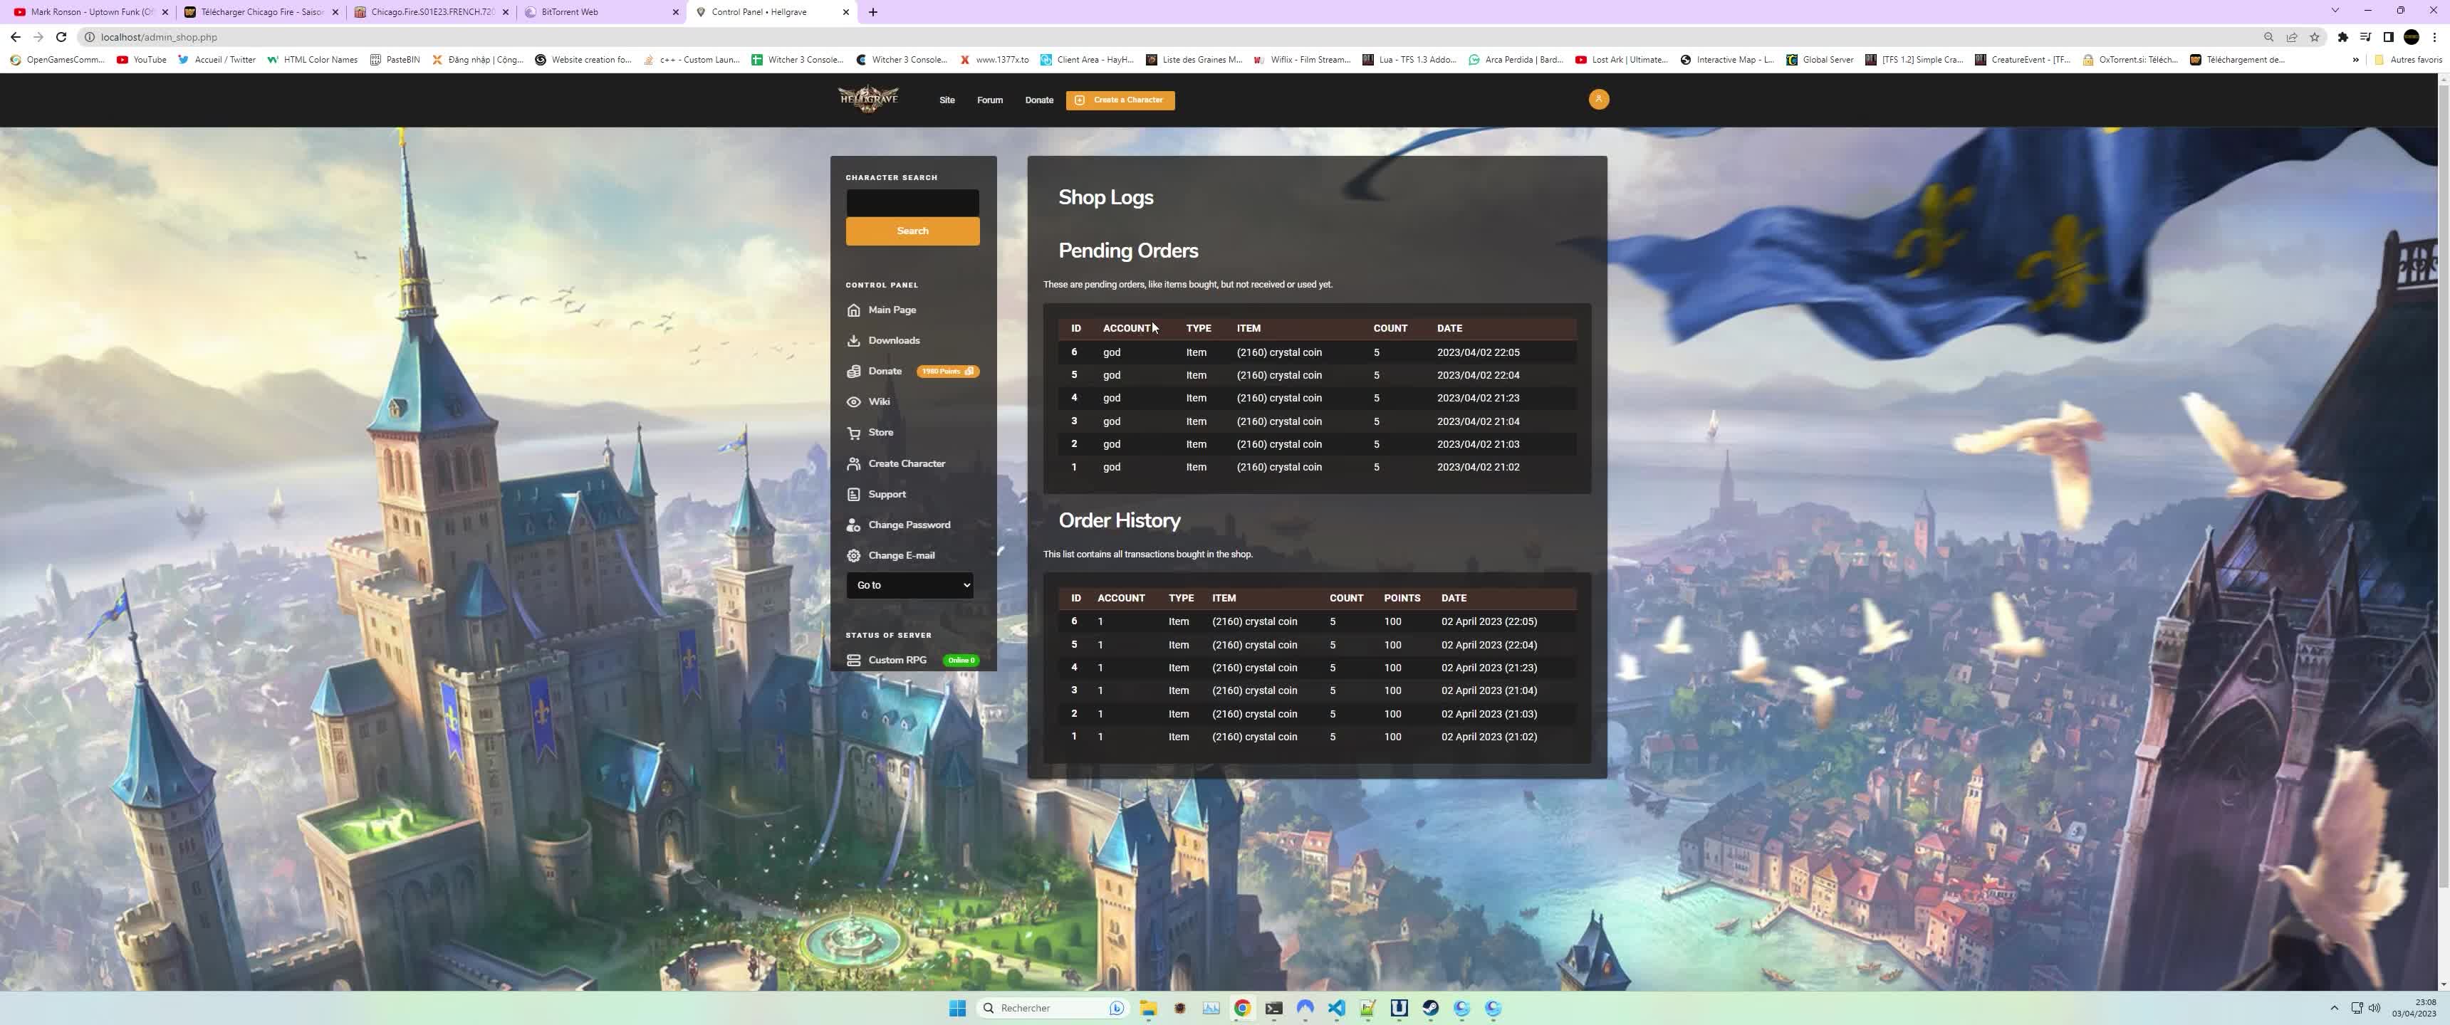The image size is (2450, 1025).
Task: Click the Hellgrave logo
Action: [868, 99]
